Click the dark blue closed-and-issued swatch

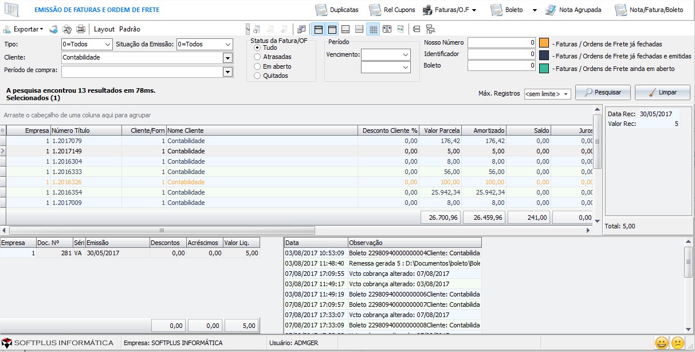(x=544, y=56)
